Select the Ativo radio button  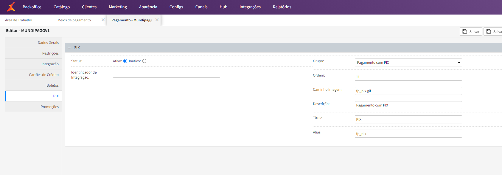(125, 61)
